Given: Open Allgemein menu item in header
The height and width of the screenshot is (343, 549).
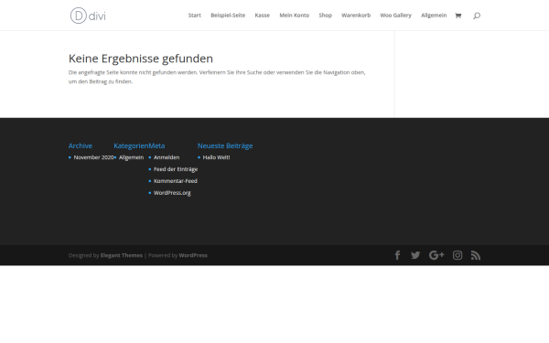Looking at the screenshot, I should click(x=434, y=16).
